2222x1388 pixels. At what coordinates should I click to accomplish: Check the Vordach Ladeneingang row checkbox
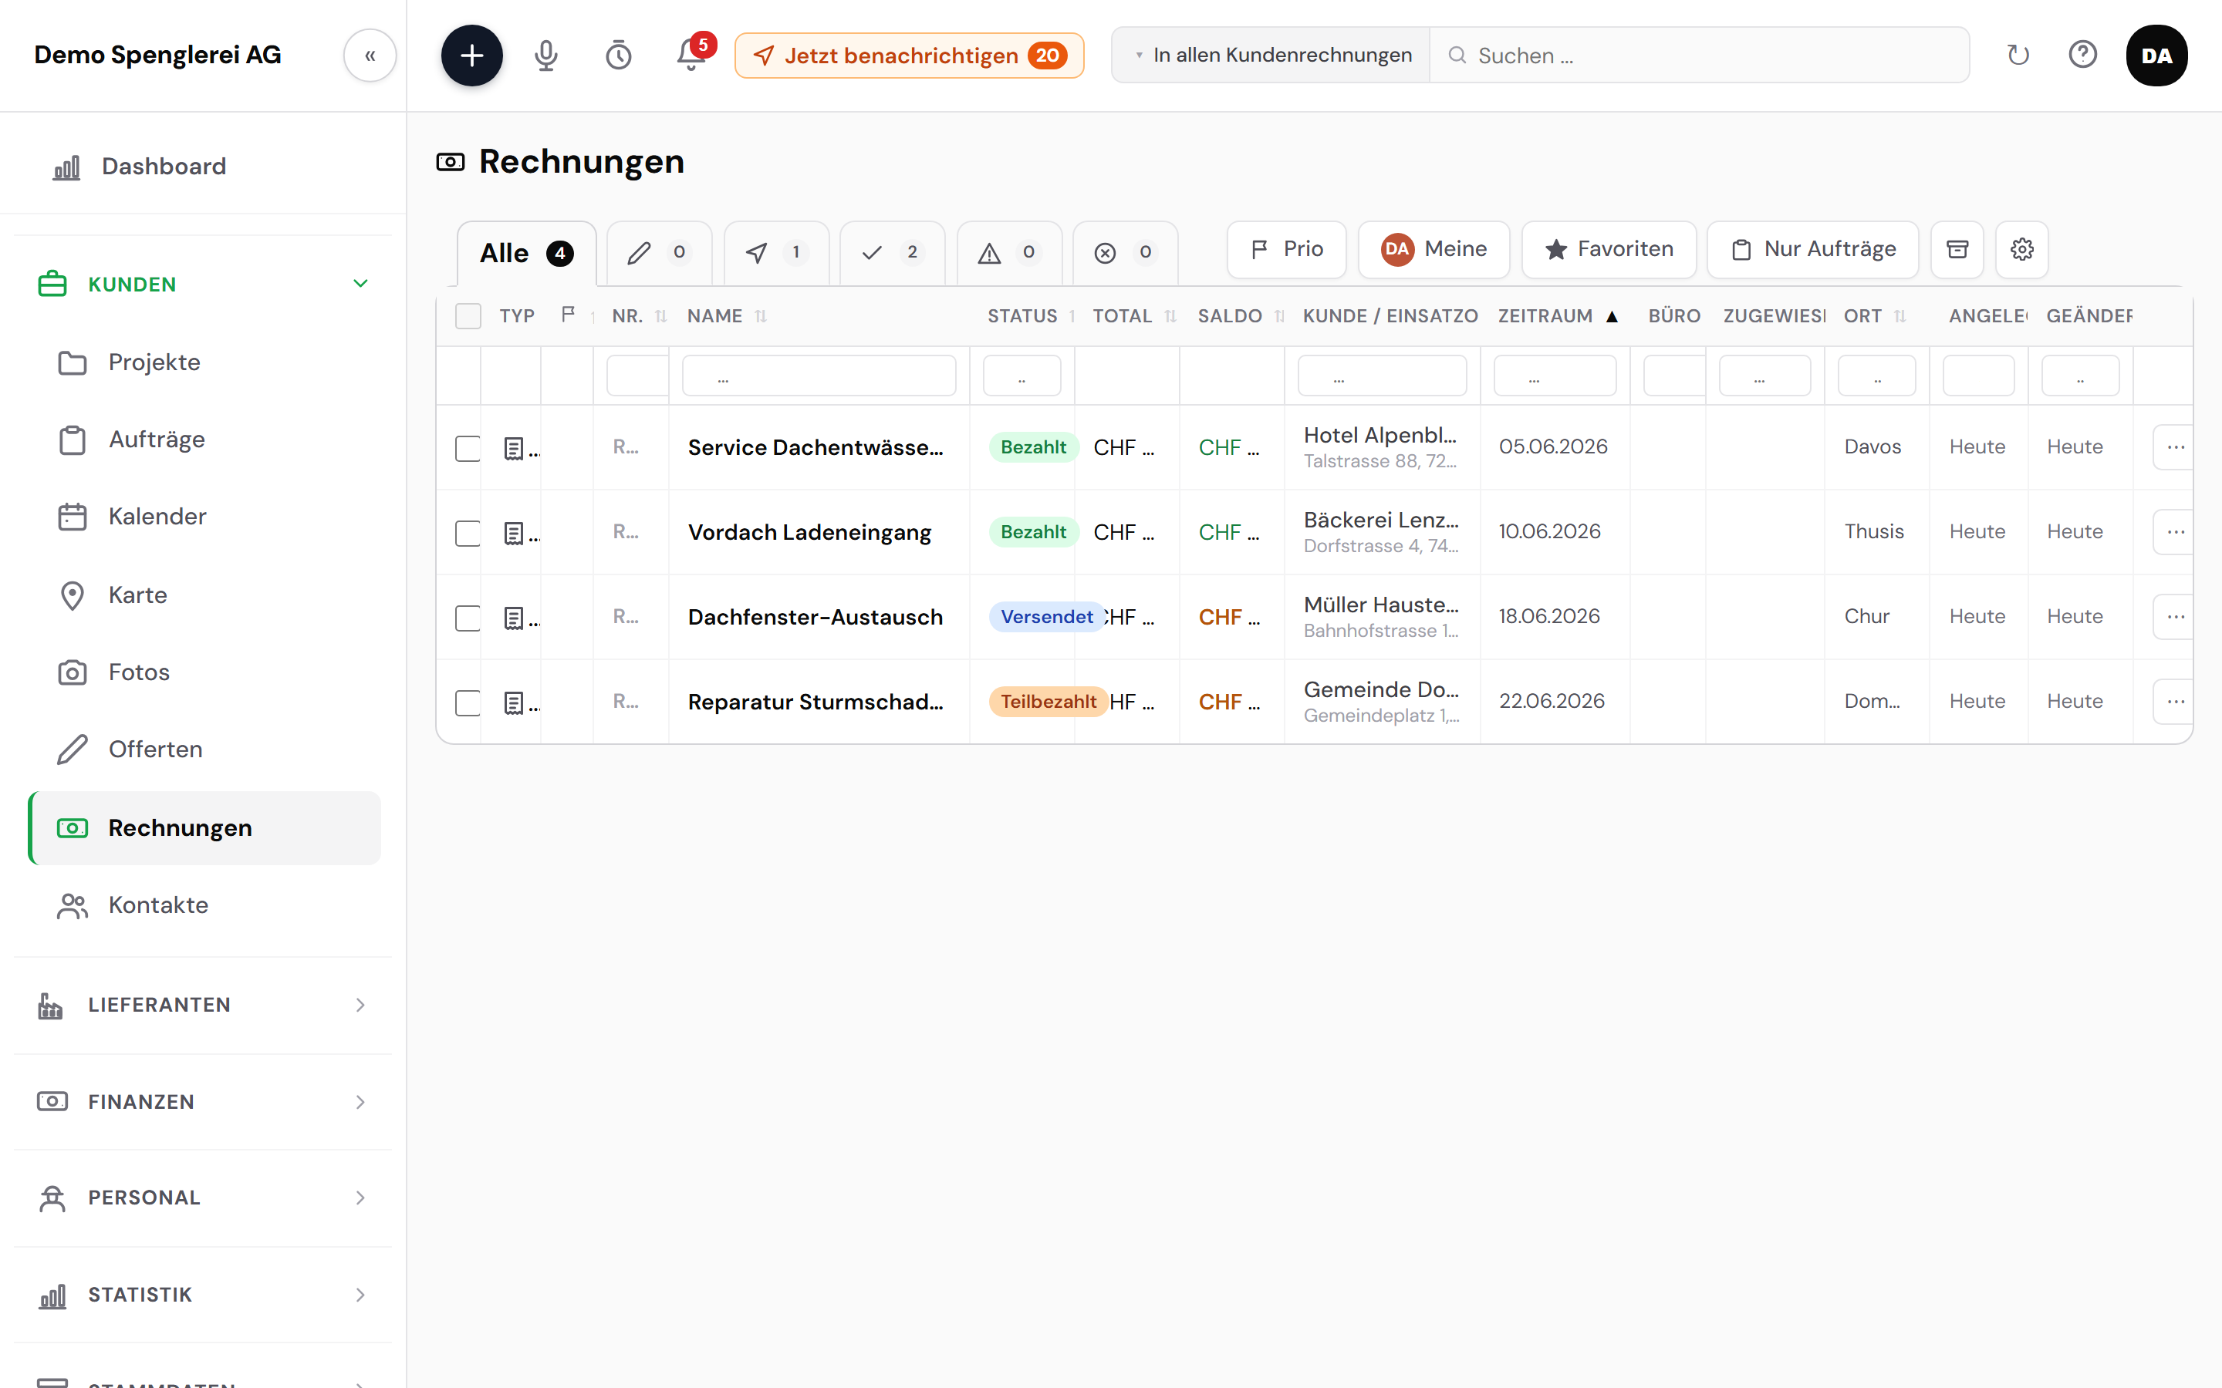coord(468,532)
